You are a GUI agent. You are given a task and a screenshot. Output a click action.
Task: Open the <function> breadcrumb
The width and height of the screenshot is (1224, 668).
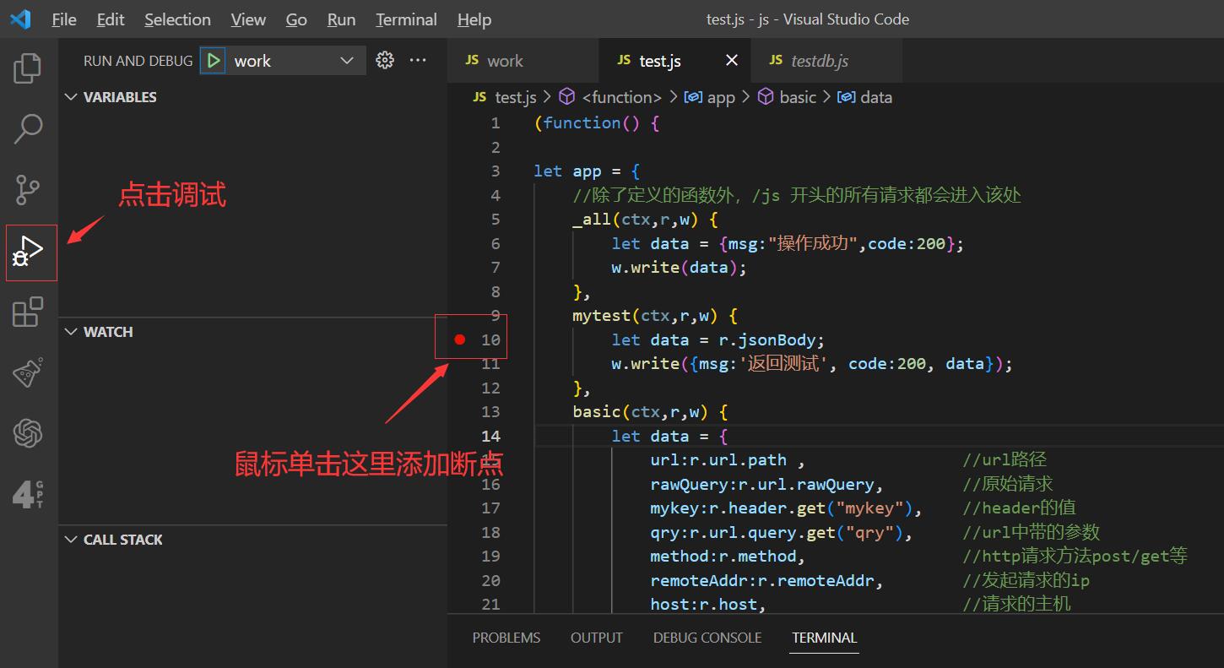point(611,97)
